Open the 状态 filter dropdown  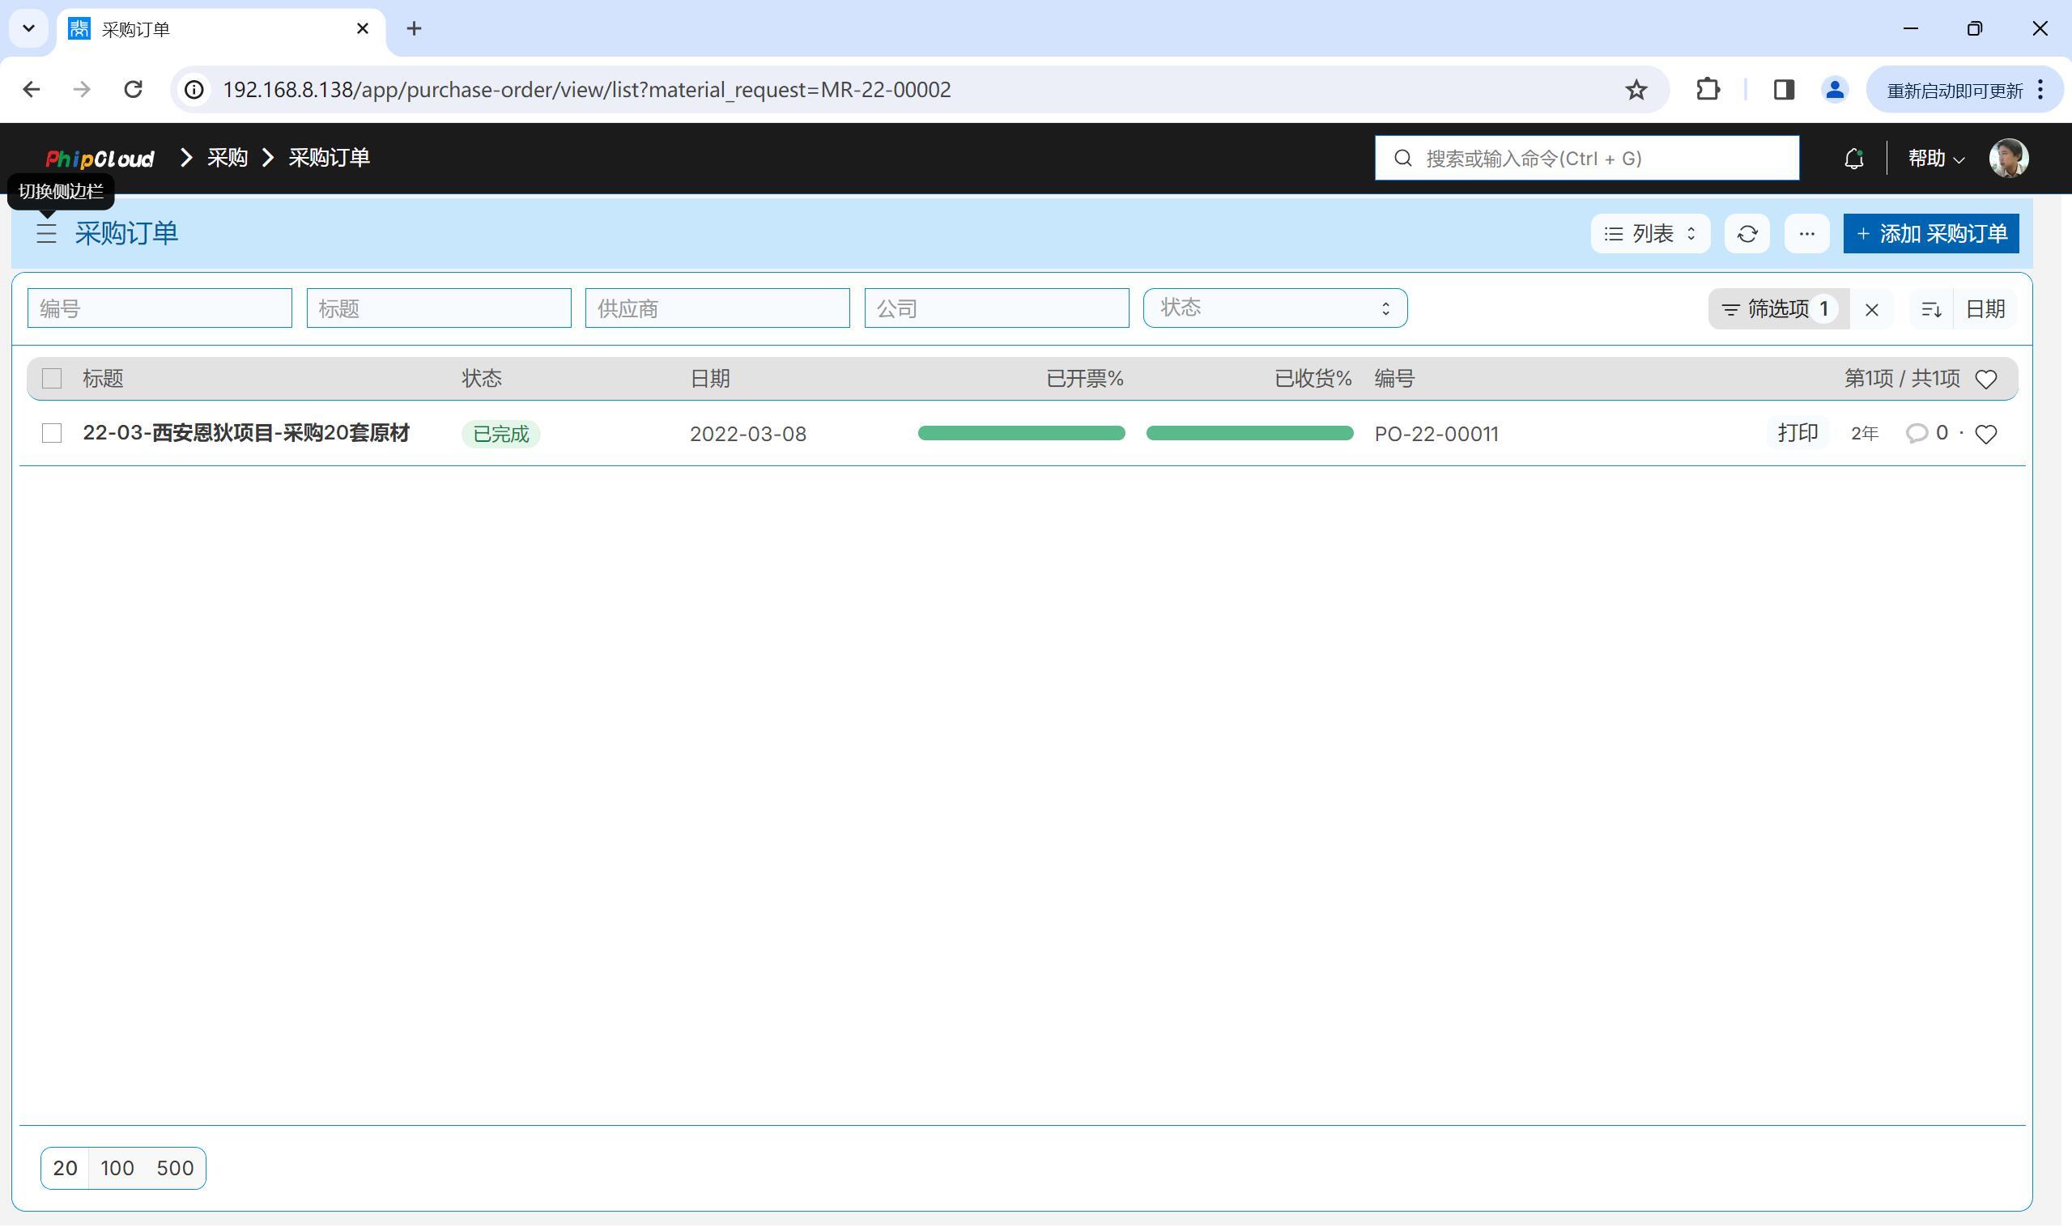click(x=1274, y=308)
